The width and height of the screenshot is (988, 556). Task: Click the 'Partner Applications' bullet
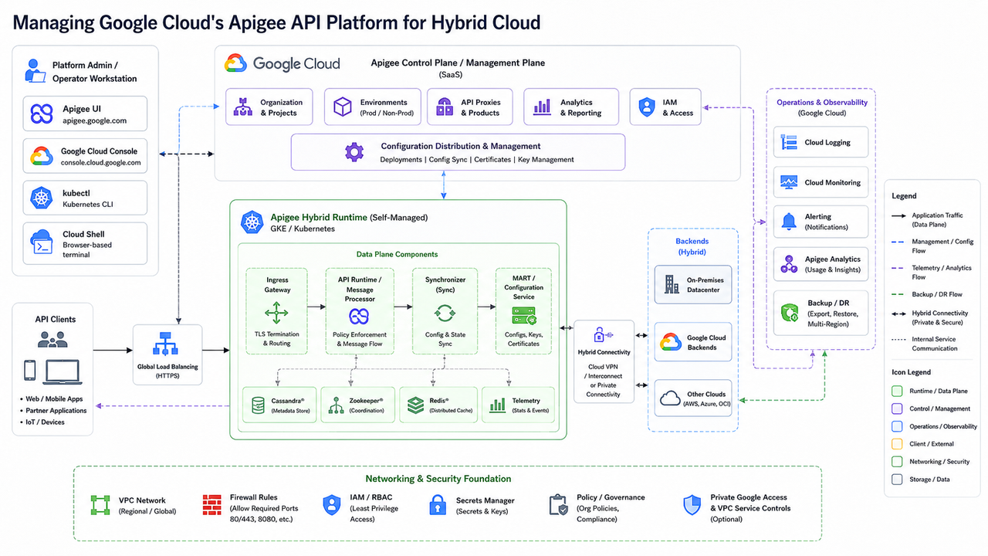pos(56,411)
